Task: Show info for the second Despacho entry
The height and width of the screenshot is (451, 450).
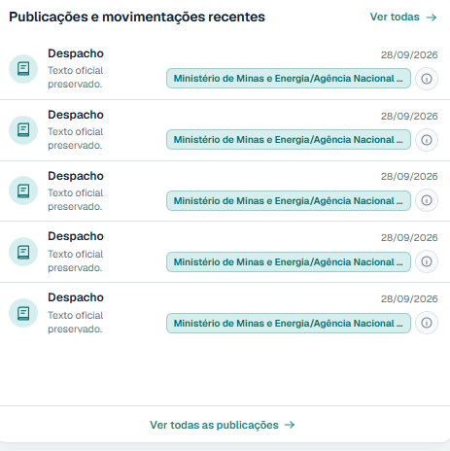Action: (427, 140)
